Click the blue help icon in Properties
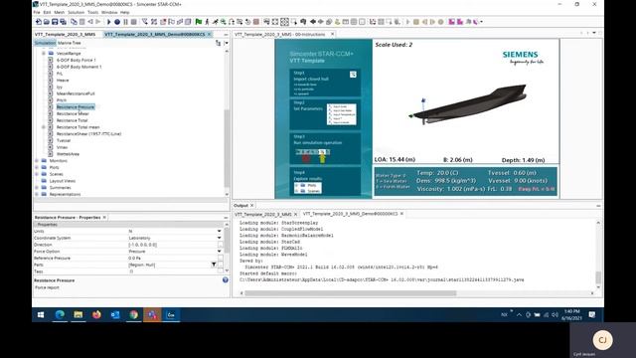 pos(226,280)
